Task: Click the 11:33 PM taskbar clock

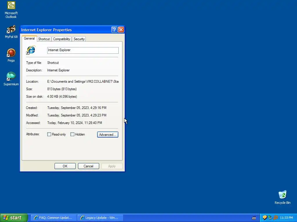Action: [286, 218]
